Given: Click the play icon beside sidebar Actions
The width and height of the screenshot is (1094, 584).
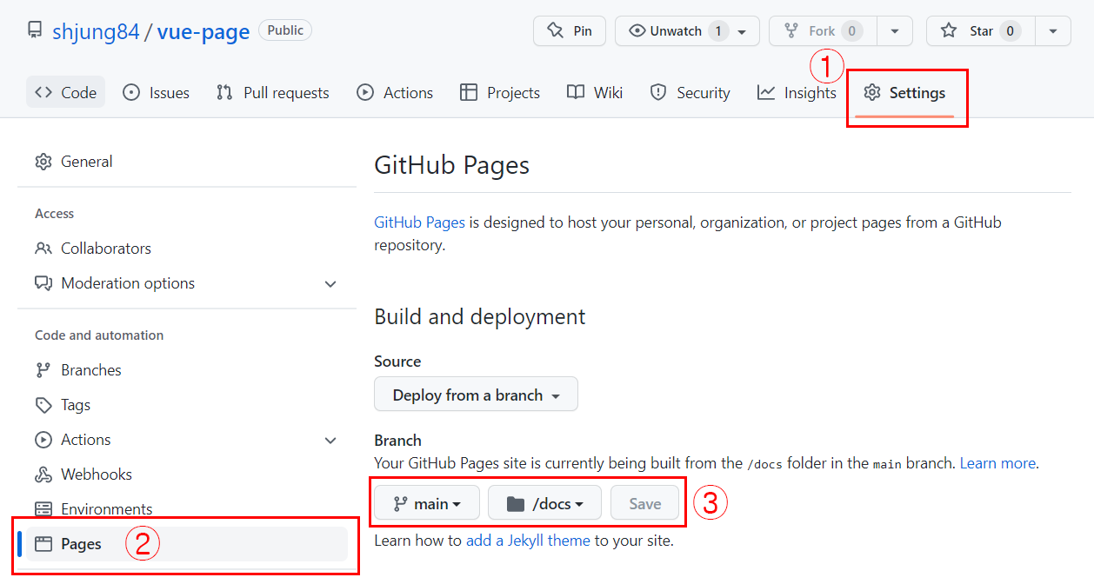Looking at the screenshot, I should [43, 440].
